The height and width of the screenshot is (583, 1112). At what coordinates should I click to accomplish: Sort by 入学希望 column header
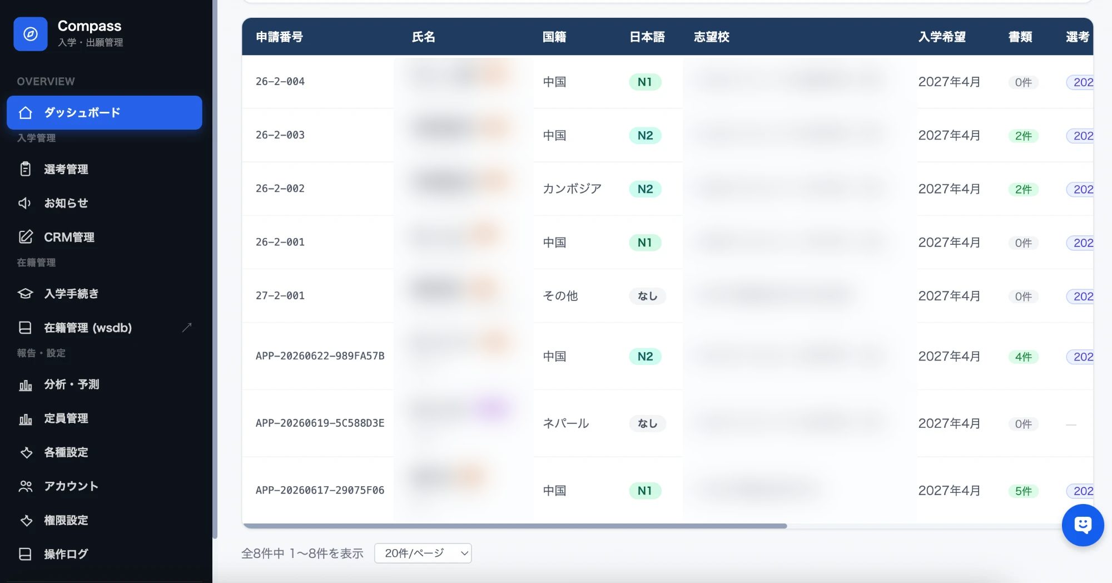click(x=942, y=37)
